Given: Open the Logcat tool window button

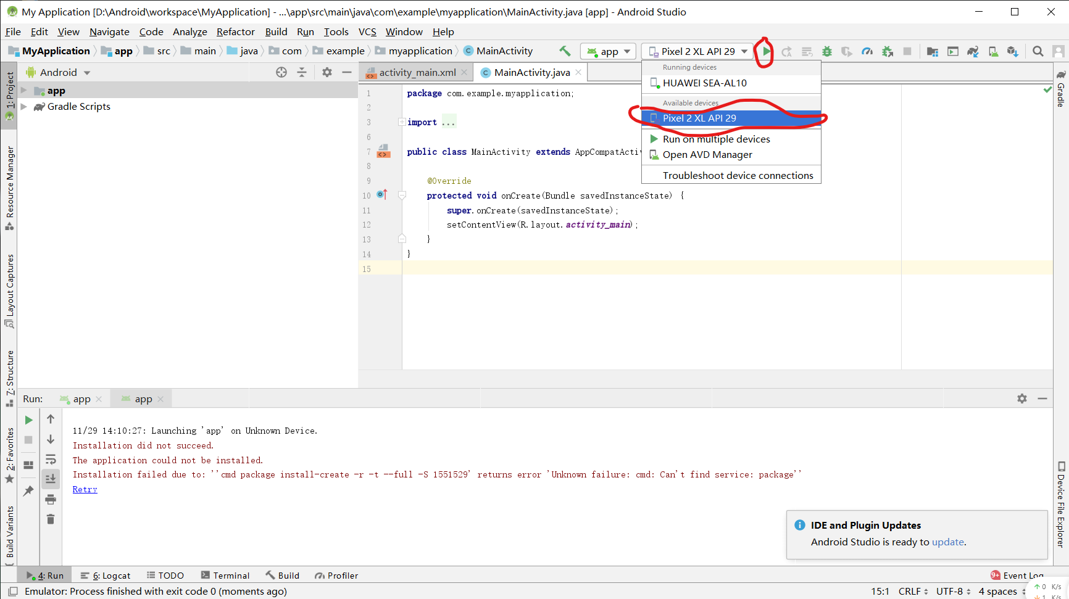Looking at the screenshot, I should (106, 576).
